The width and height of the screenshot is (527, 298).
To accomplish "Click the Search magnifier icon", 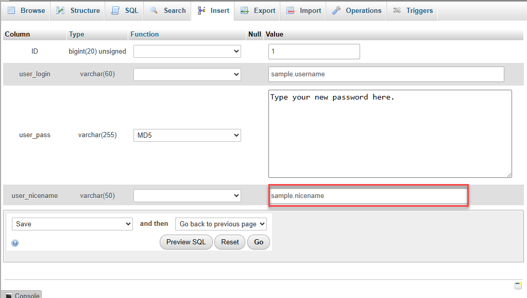I will 154,10.
